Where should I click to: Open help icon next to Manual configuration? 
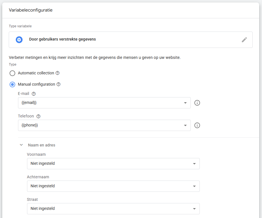[59, 84]
